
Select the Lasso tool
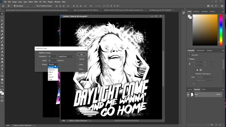pos(2,20)
